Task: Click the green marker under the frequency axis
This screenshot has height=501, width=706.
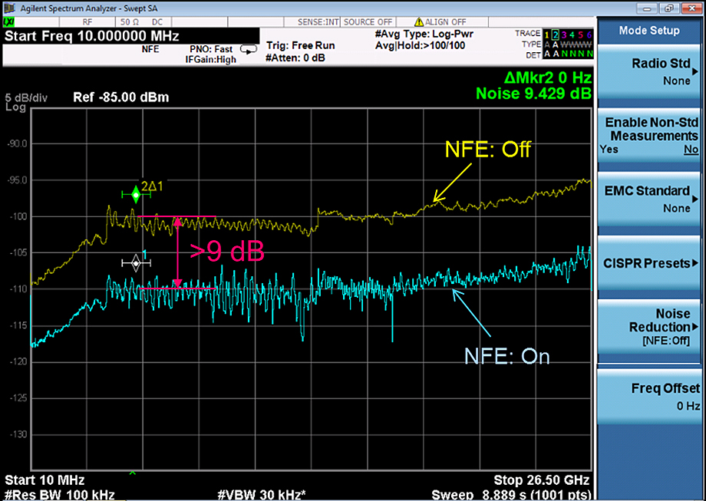Action: [x=132, y=473]
